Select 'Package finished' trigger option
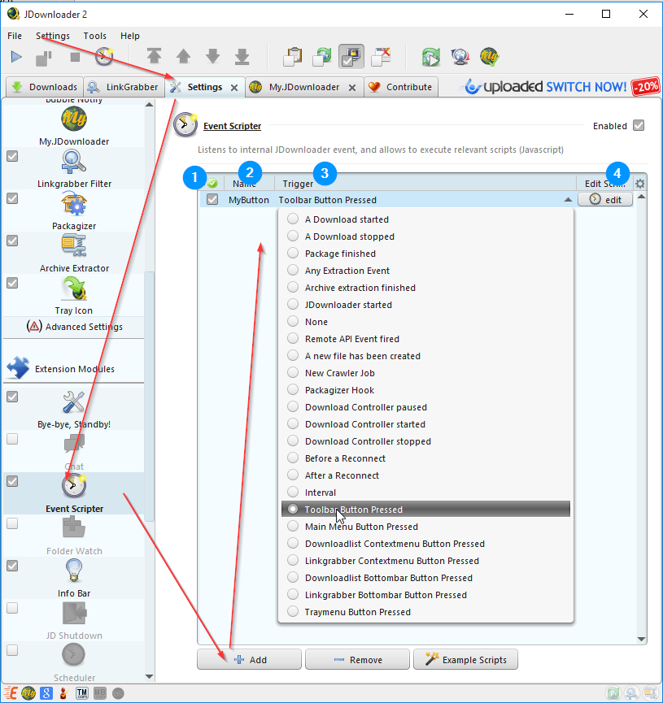 coord(425,254)
